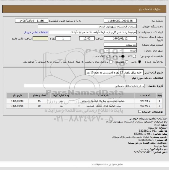Click the delivery city field آبادان
The image size is (169, 170).
point(120,50)
